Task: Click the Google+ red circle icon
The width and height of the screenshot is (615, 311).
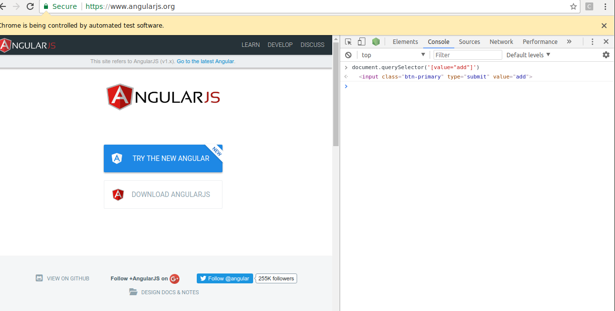Action: tap(175, 279)
